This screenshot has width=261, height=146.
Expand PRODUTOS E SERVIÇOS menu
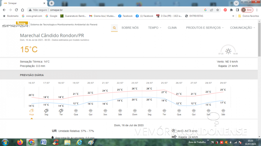coord(205,28)
